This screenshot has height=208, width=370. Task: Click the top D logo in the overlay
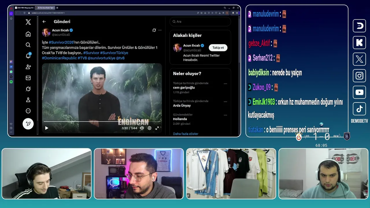[359, 26]
